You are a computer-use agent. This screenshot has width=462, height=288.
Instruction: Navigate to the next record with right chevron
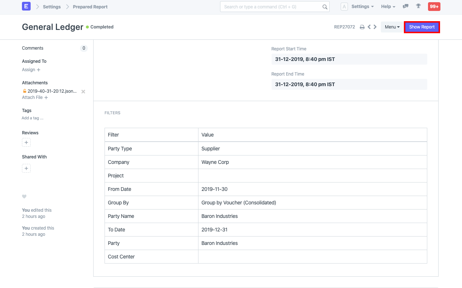pyautogui.click(x=375, y=27)
